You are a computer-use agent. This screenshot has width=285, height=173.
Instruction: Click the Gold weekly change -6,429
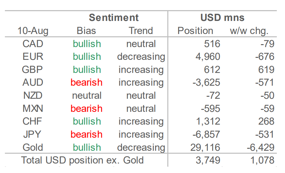click(x=260, y=147)
